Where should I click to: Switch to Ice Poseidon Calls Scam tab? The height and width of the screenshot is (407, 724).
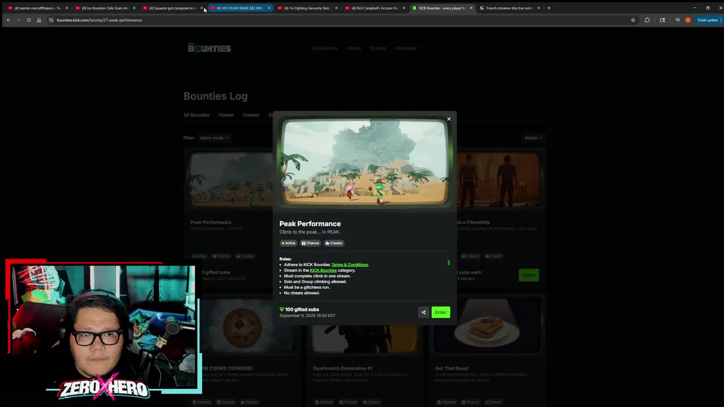tap(105, 8)
